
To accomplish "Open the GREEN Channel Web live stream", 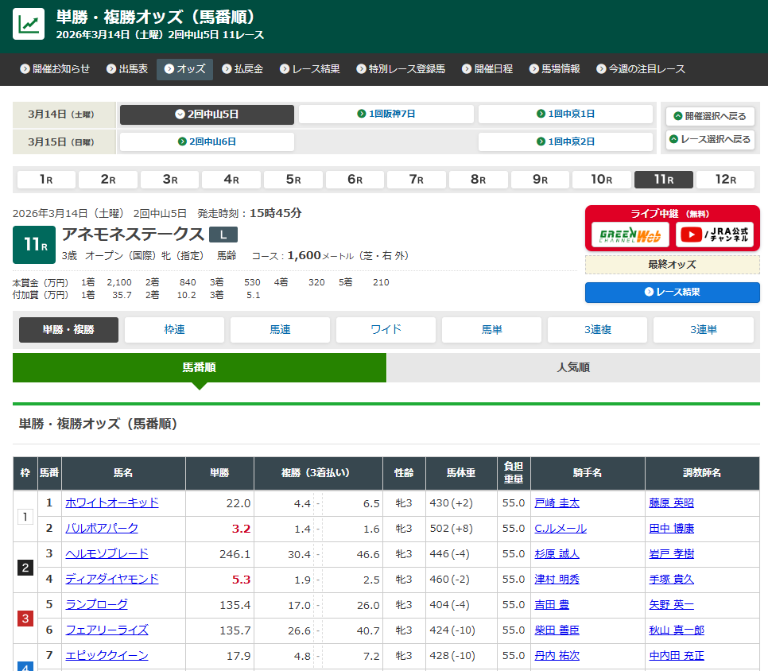I will point(630,235).
